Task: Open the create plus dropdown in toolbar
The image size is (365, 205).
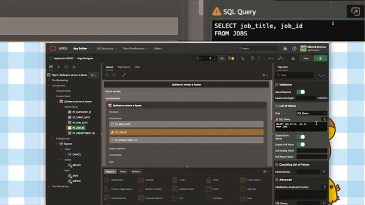Action: point(270,58)
